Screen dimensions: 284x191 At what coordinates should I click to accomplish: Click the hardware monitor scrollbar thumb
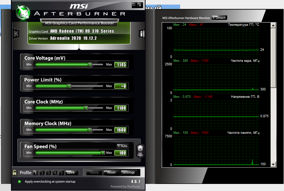pos(273,58)
